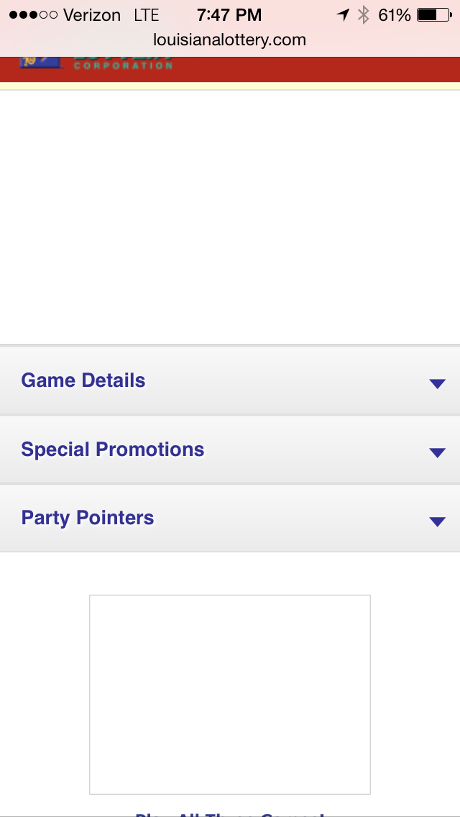Tap the 7:47 PM clock
This screenshot has width=460, height=817.
(229, 14)
